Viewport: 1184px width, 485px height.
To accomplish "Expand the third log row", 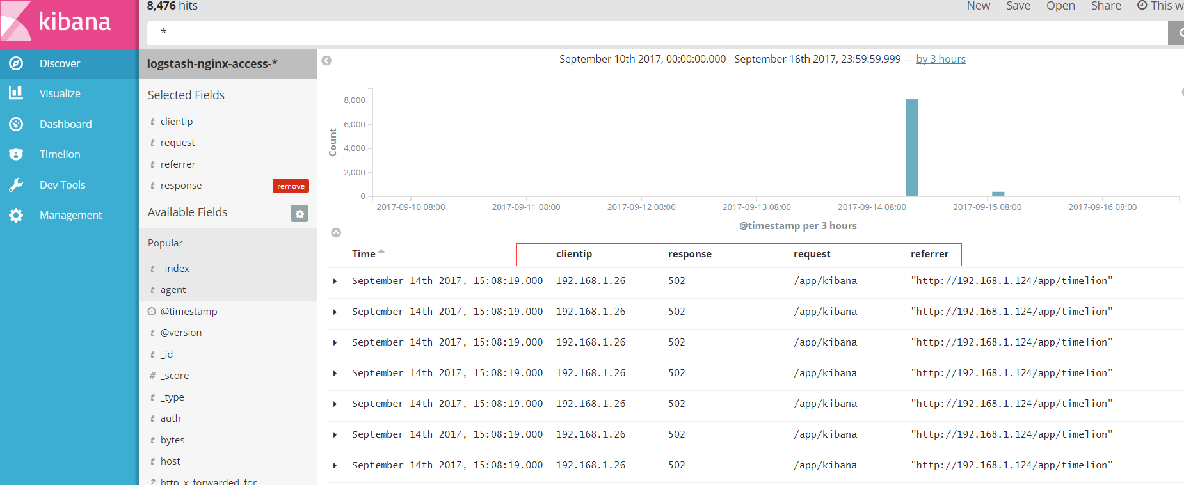I will point(335,343).
